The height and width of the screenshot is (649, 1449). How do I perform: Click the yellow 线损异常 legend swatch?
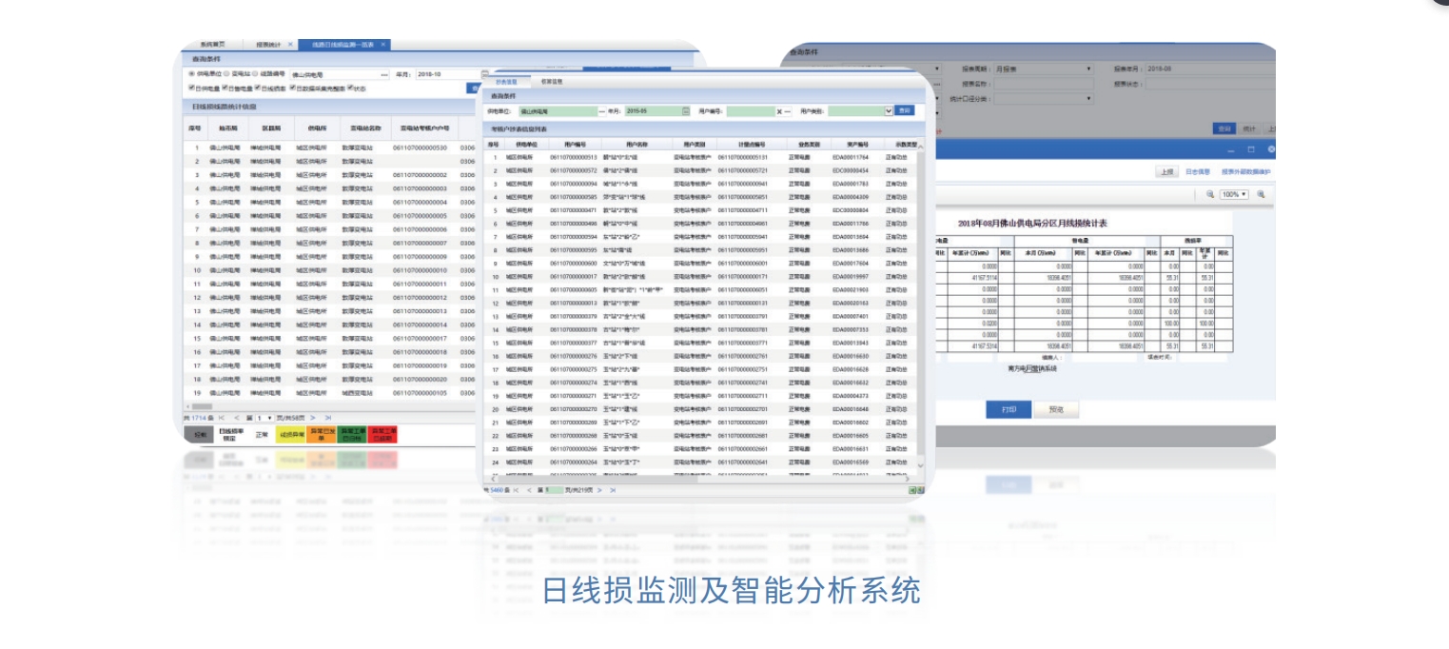[290, 435]
